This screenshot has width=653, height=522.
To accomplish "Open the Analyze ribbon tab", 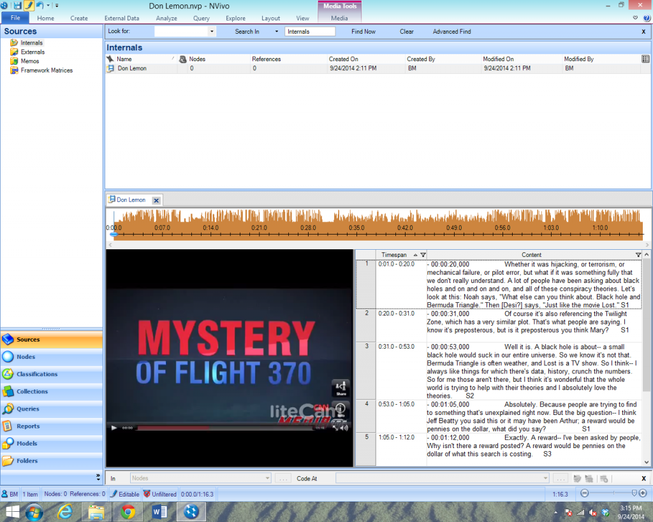I will [x=166, y=18].
